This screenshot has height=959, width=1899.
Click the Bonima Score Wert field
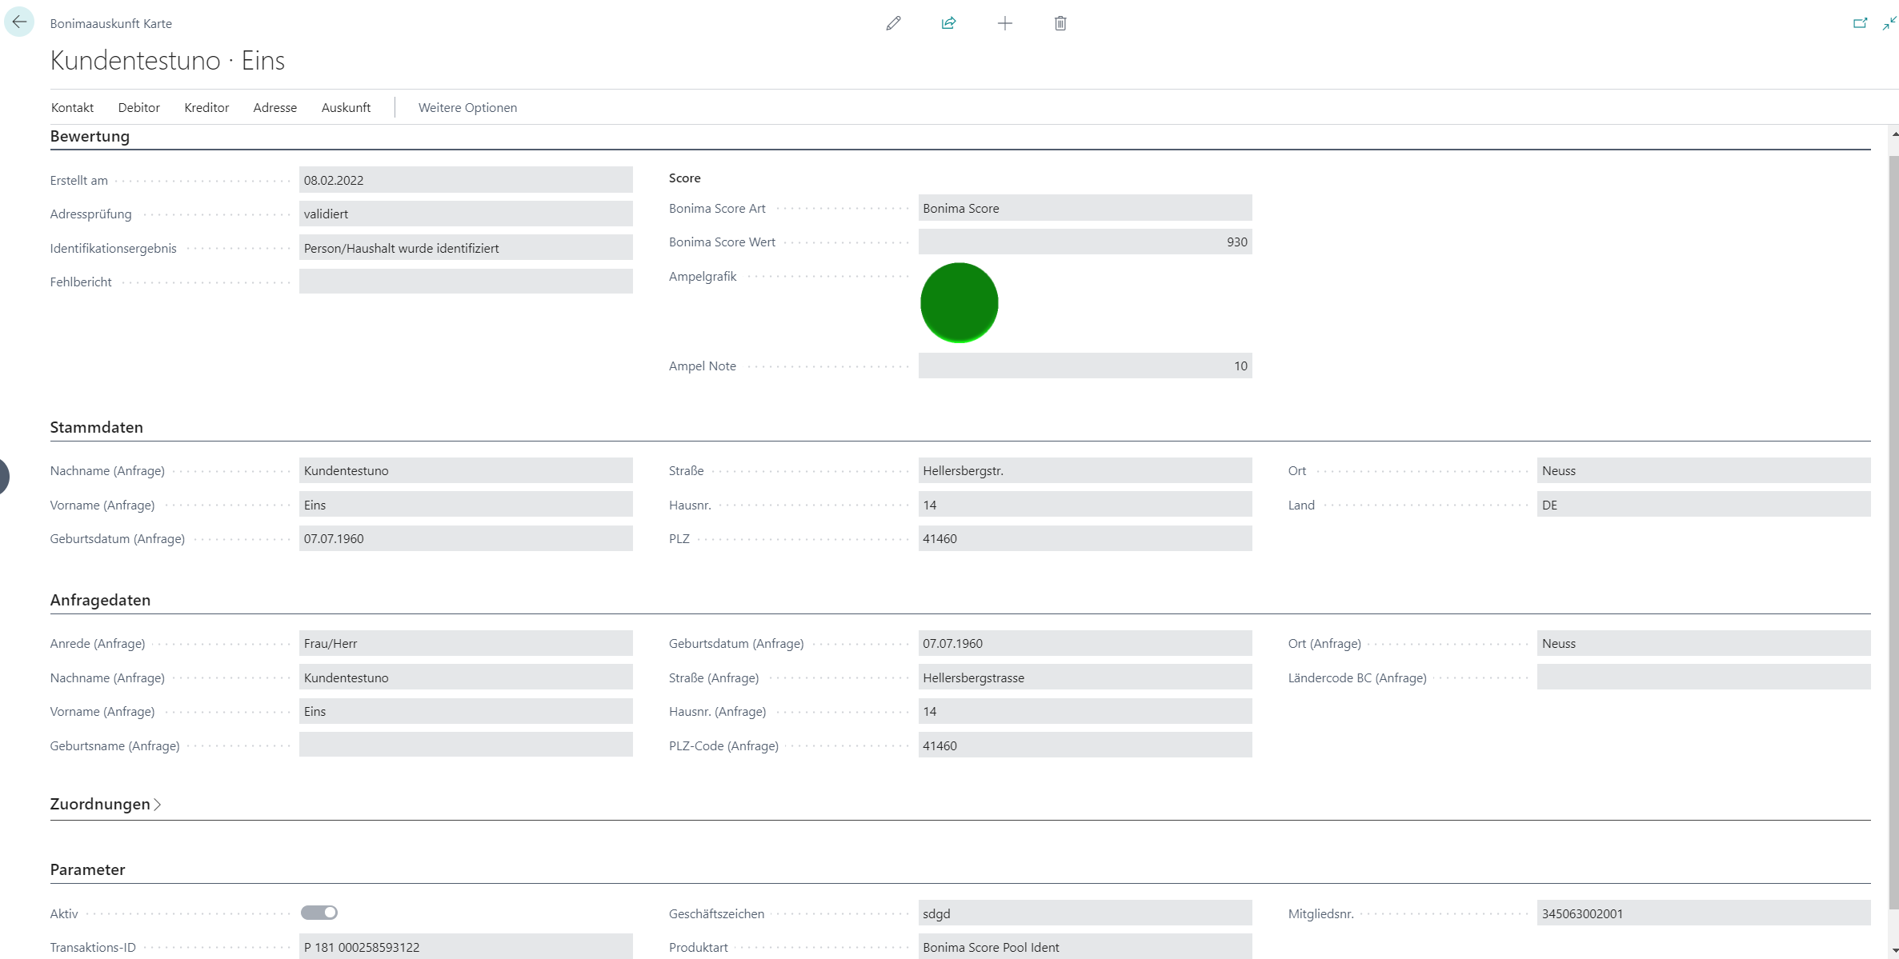click(1084, 242)
